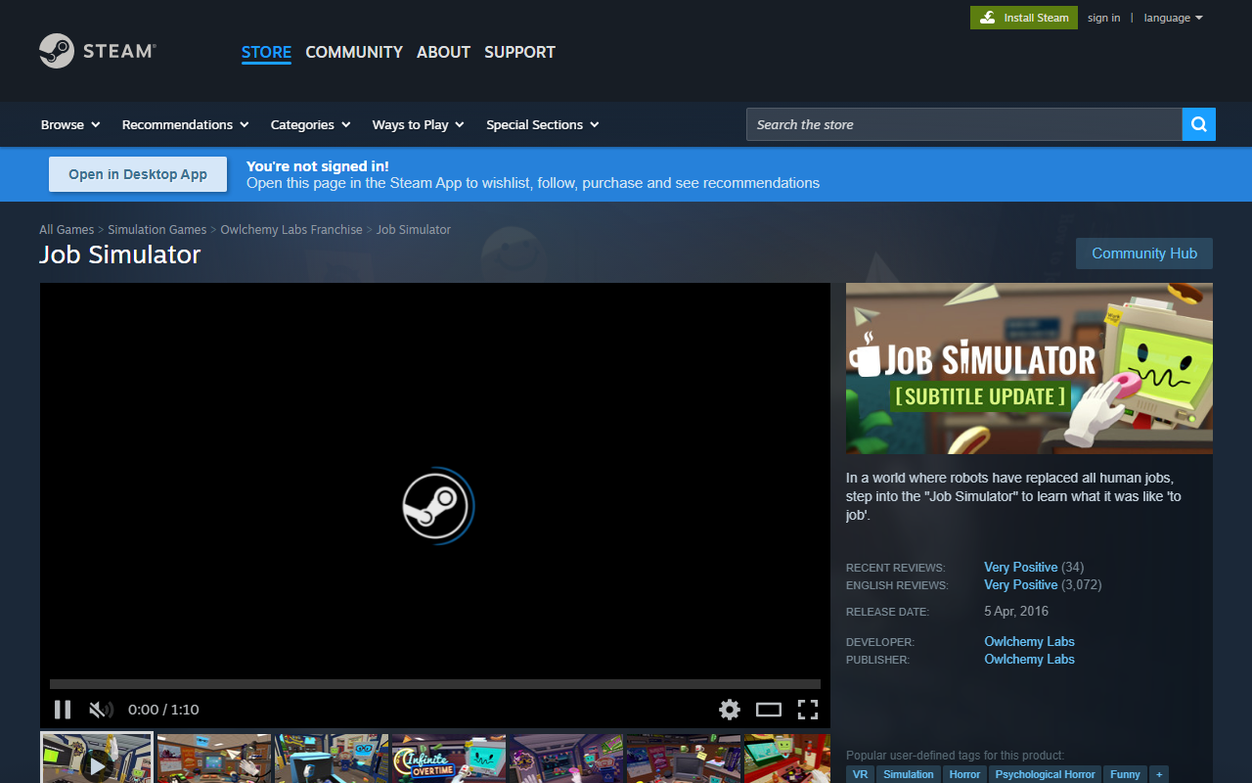
Task: Click the Funny tag
Action: (x=1125, y=774)
